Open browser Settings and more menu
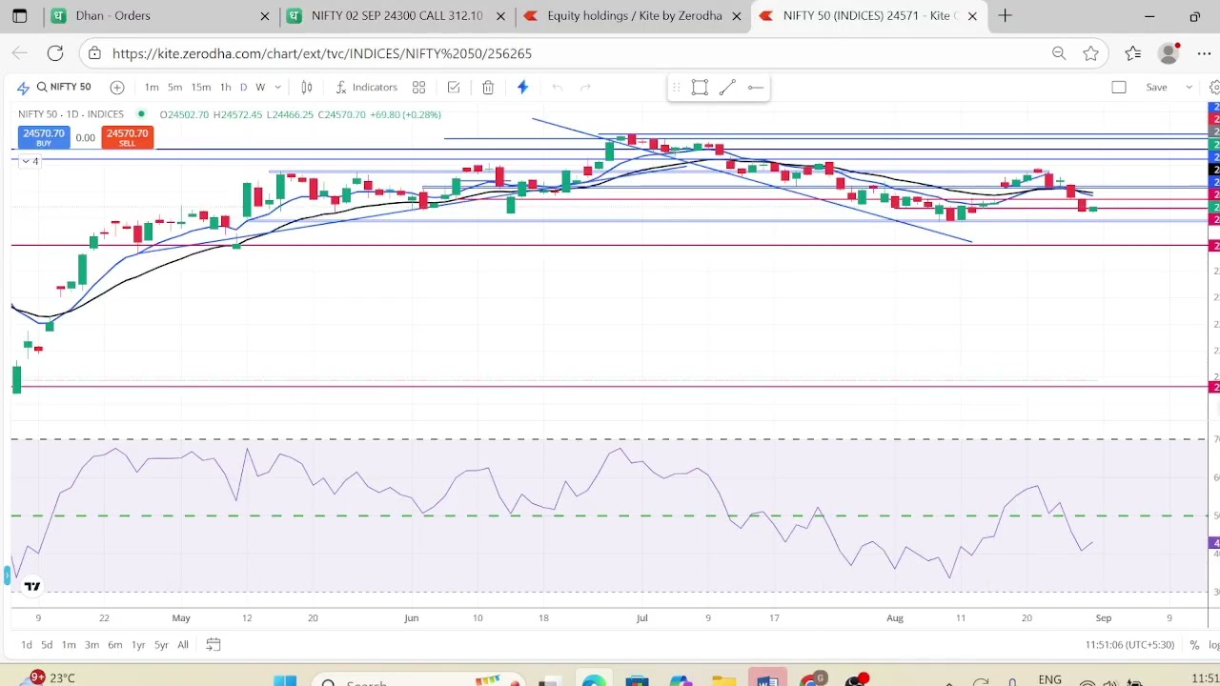 coord(1204,53)
